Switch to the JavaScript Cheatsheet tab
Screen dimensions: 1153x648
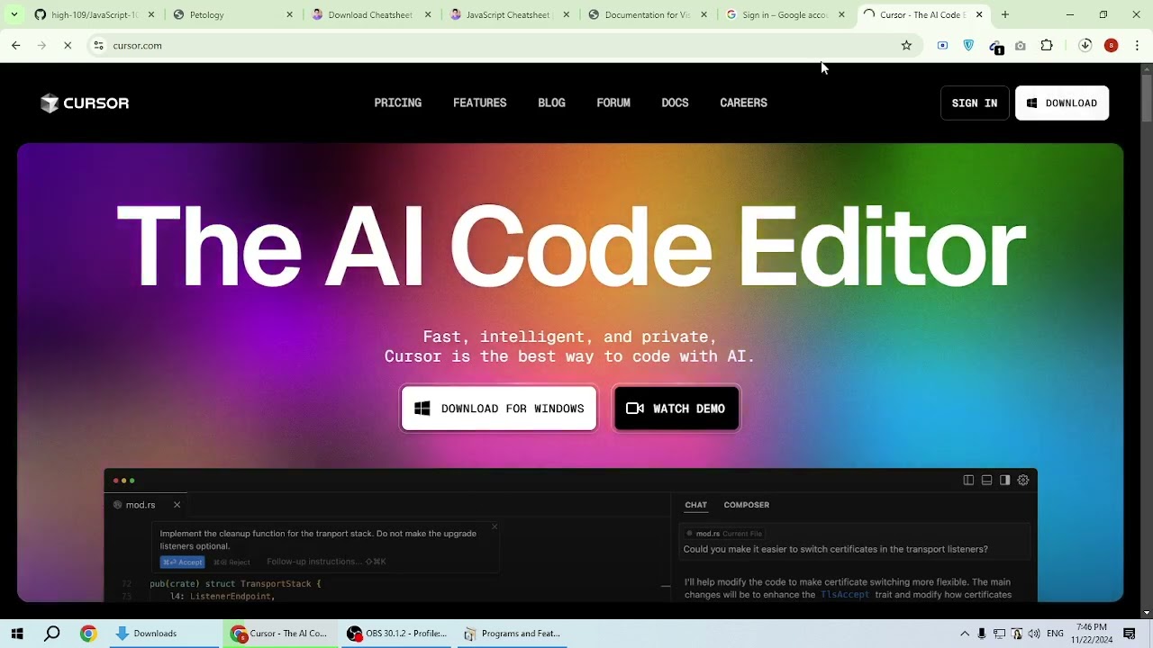point(509,14)
